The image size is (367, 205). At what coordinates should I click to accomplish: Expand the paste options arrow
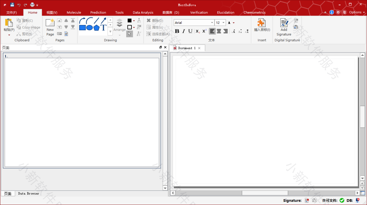tap(9, 35)
